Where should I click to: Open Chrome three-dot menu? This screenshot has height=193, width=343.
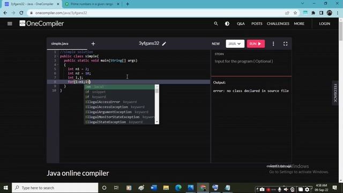[338, 13]
